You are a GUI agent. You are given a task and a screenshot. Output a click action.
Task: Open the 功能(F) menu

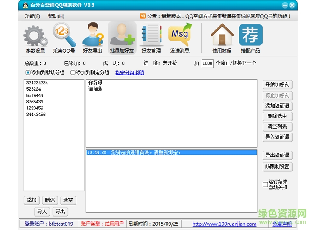click(32, 16)
